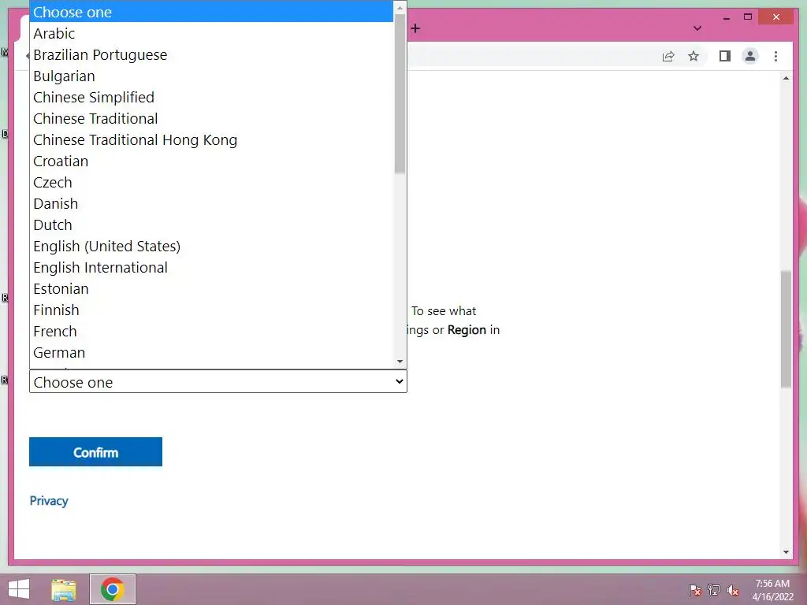
Task: Minimize the Chrome window
Action: (x=726, y=17)
